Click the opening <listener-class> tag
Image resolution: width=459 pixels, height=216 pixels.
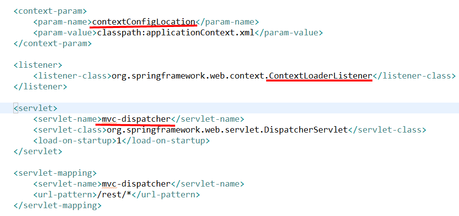(72, 76)
